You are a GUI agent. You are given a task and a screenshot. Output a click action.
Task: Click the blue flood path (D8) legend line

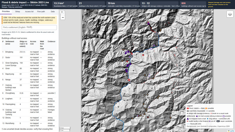coord(188,124)
